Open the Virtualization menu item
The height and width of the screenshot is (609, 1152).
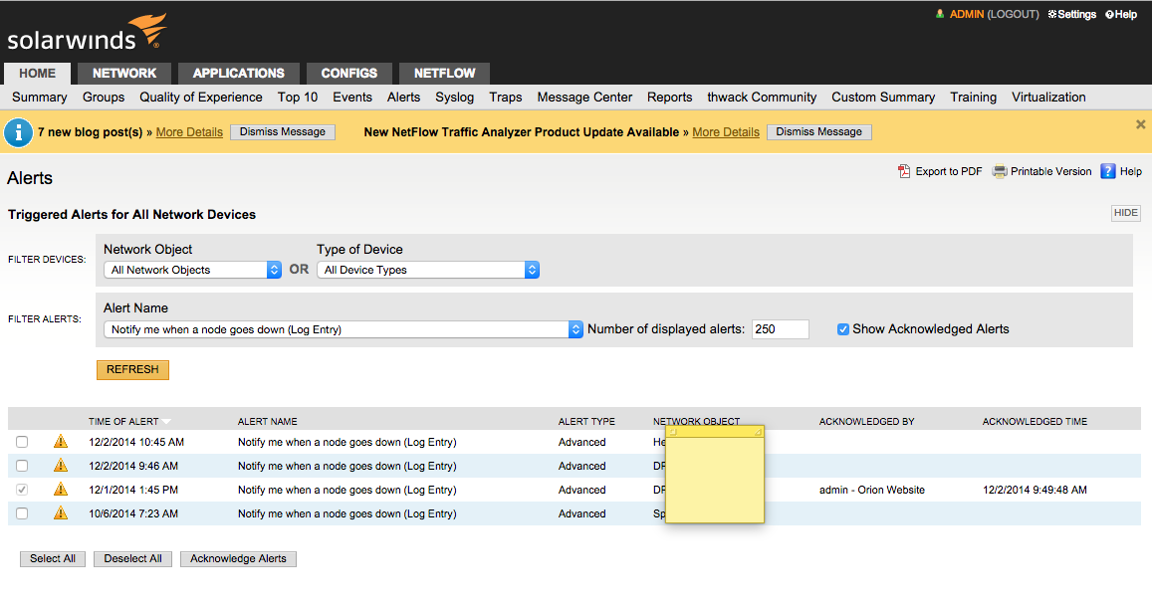pyautogui.click(x=1048, y=97)
